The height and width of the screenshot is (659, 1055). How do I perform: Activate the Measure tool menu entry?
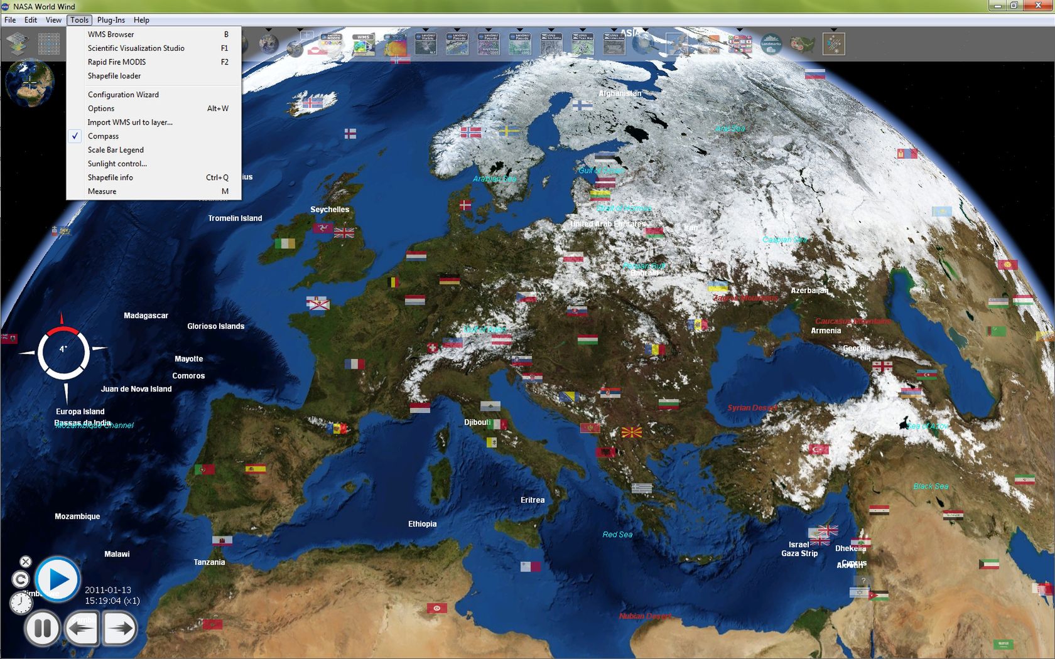(154, 191)
